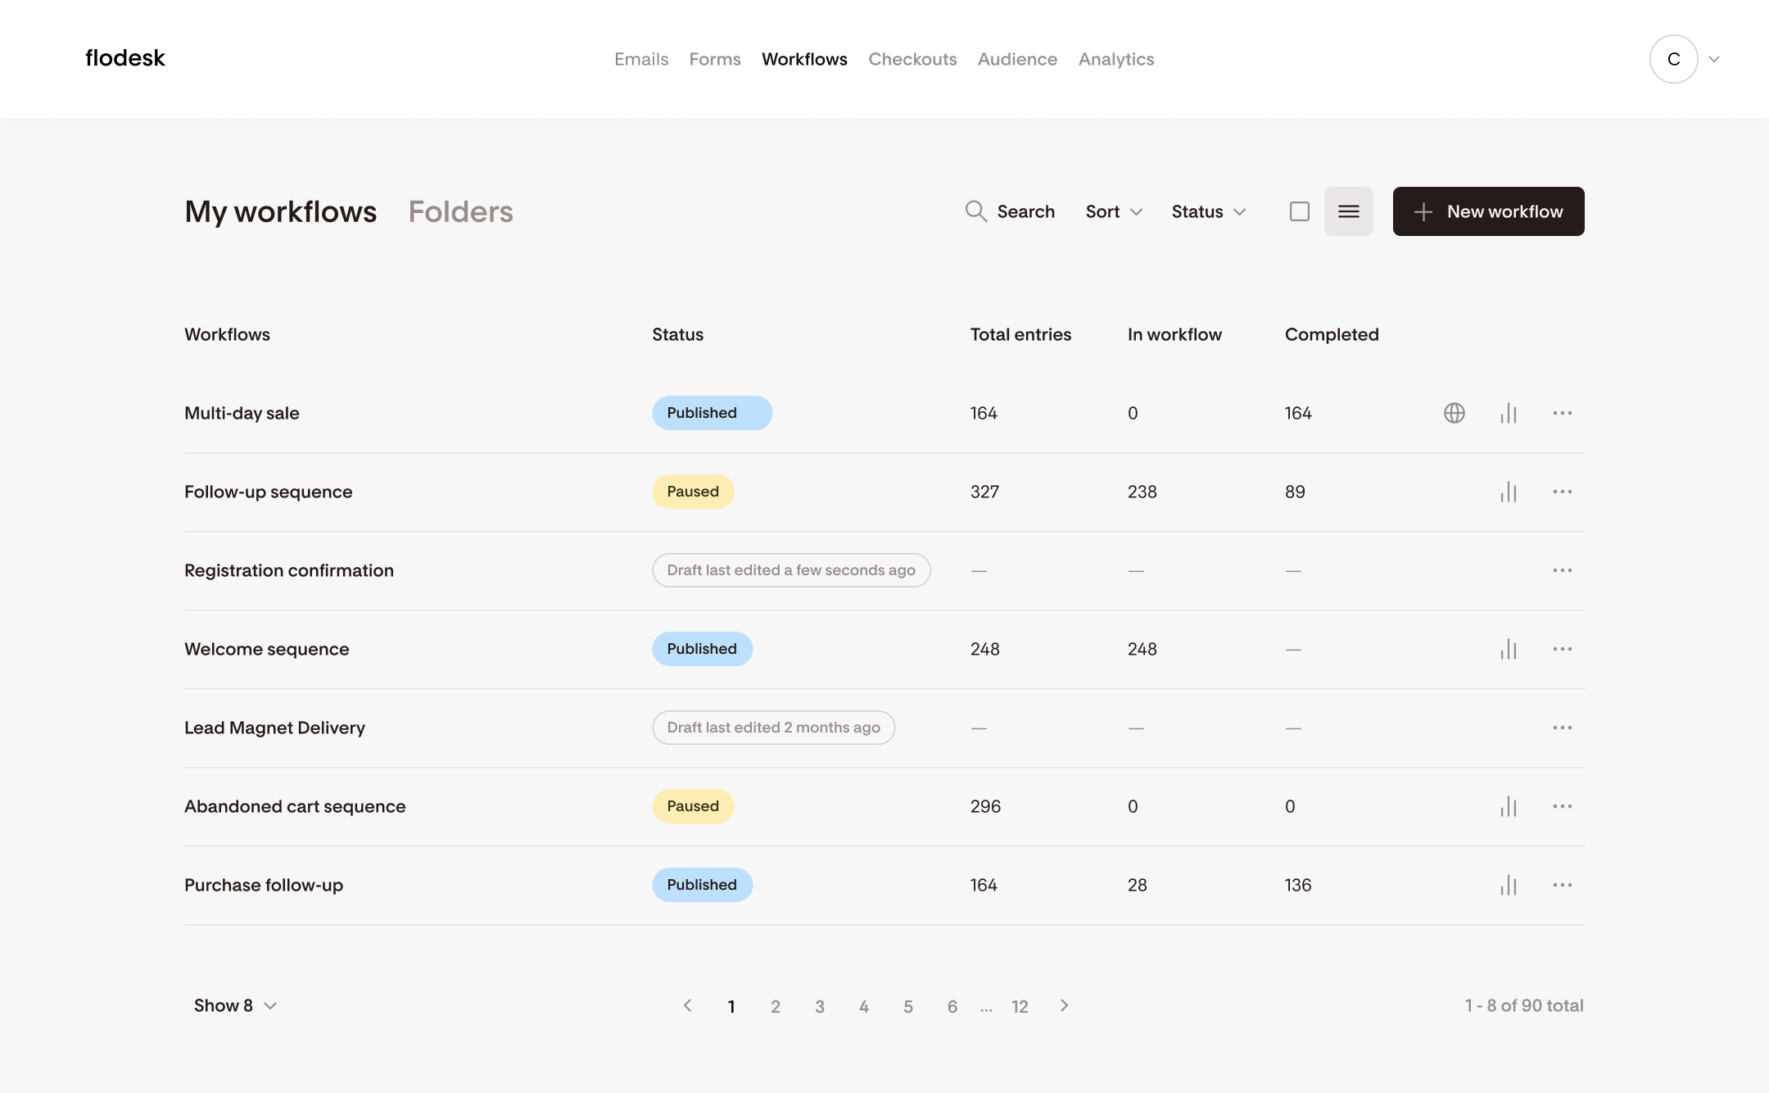Click the globe icon on Multi-day sale
This screenshot has height=1093, width=1769.
[1454, 413]
